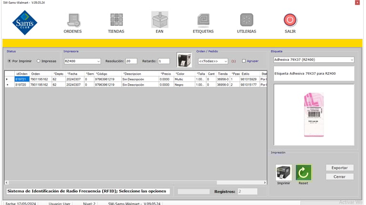Screen dimensions: 366x205
Task: Click the Imprimir printer icon
Action: pyautogui.click(x=284, y=173)
